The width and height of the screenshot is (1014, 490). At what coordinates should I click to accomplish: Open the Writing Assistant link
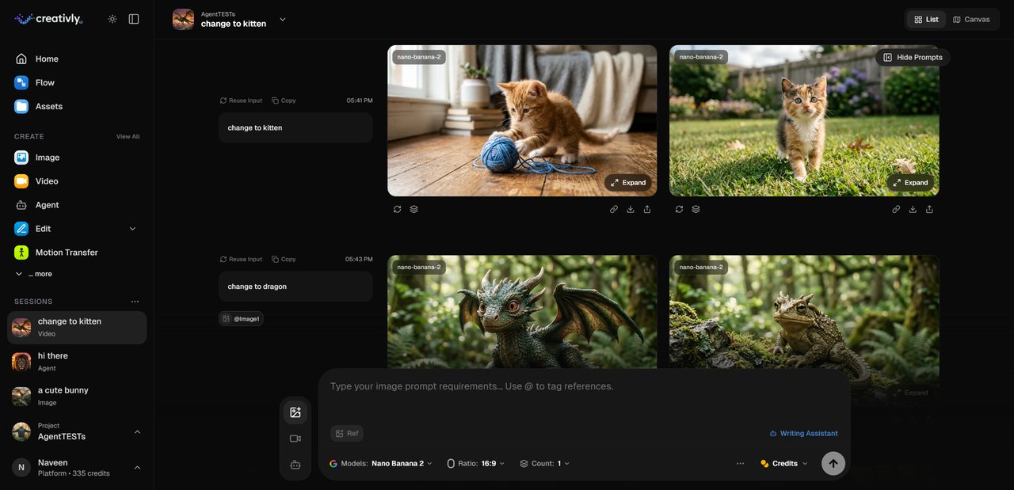803,433
